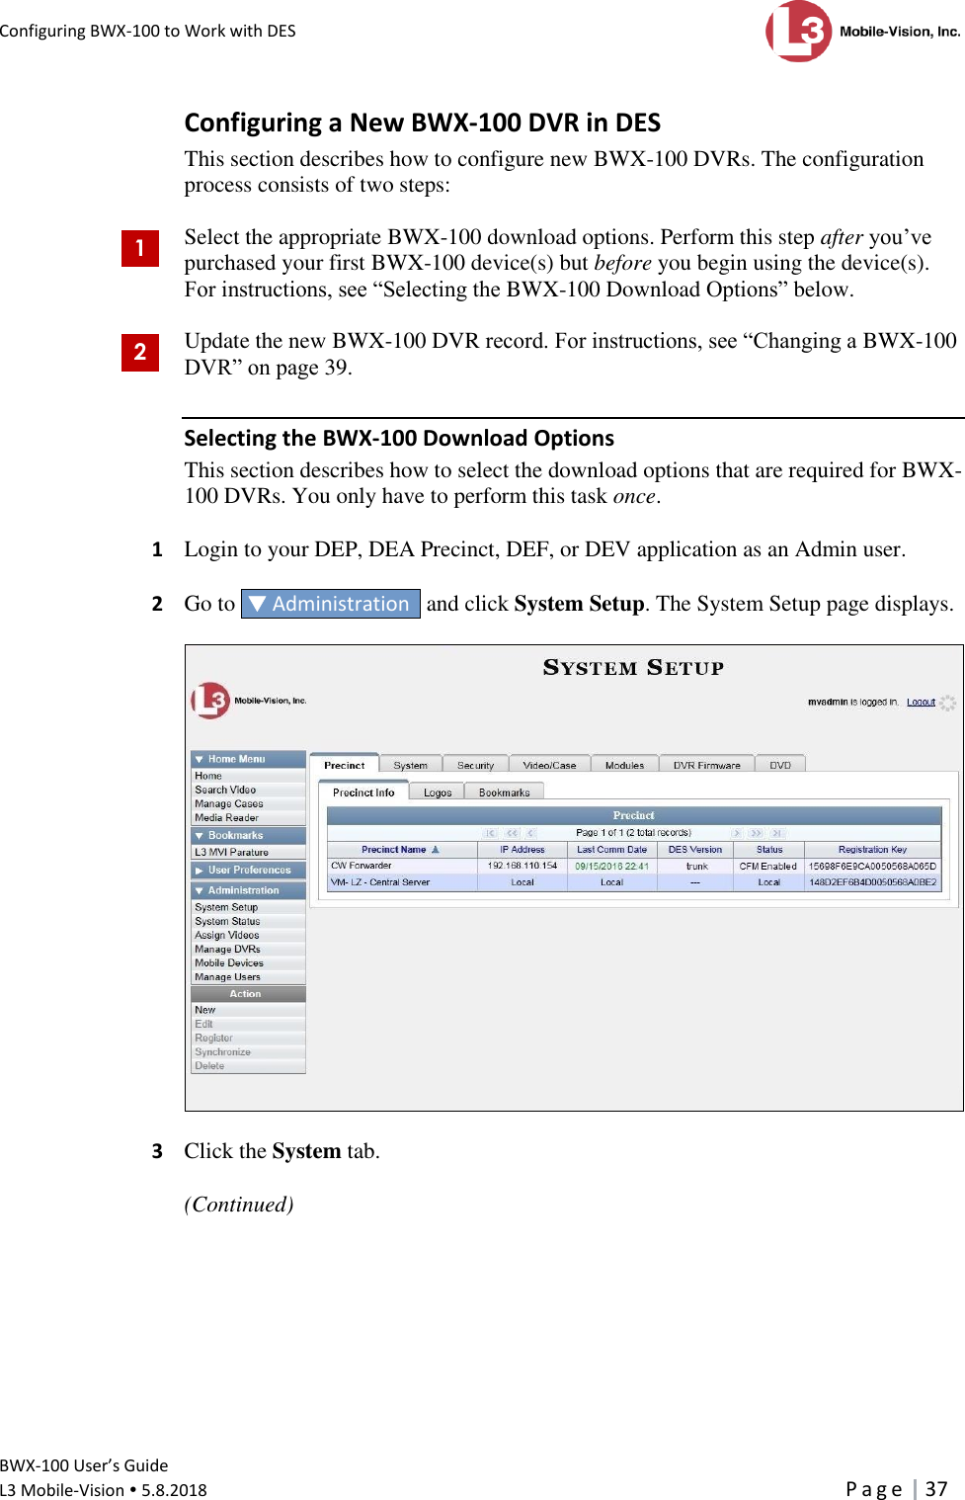Click the Register action

(248, 1038)
